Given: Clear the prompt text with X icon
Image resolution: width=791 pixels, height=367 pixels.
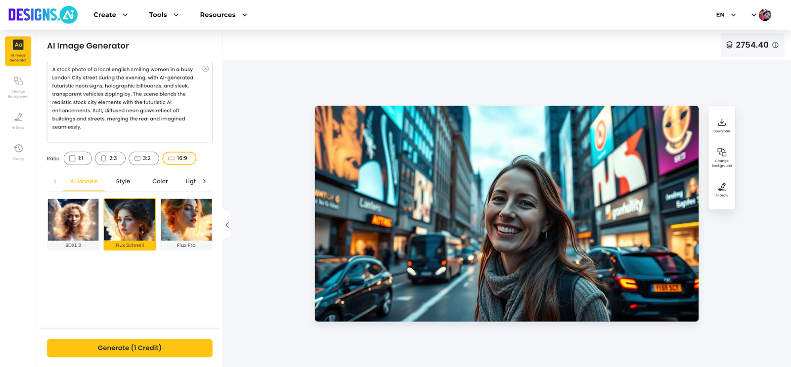Looking at the screenshot, I should click(206, 69).
